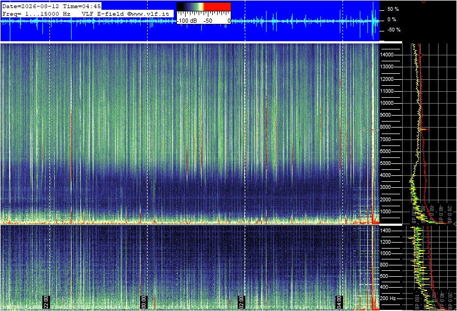Click the 13000 frequency axis label
This screenshot has height=311, width=457.
point(387,67)
